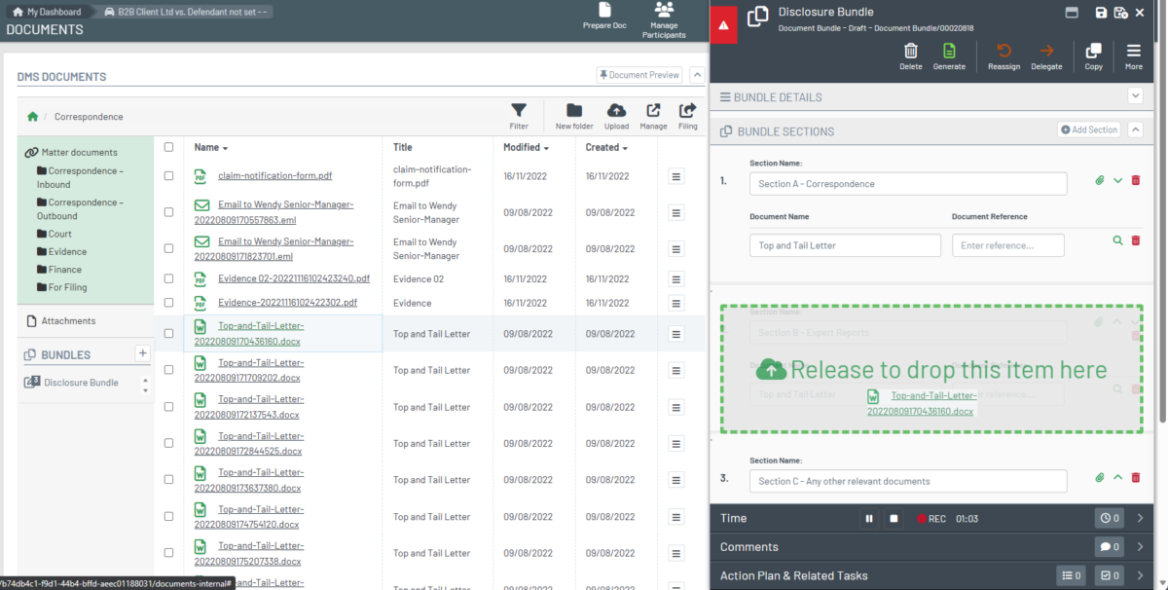Attach a file using Section A's paperclip icon
This screenshot has height=590, width=1168.
point(1099,180)
